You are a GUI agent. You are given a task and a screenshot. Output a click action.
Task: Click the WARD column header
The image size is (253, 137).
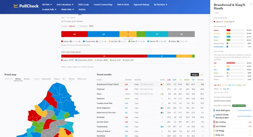[x=99, y=80]
